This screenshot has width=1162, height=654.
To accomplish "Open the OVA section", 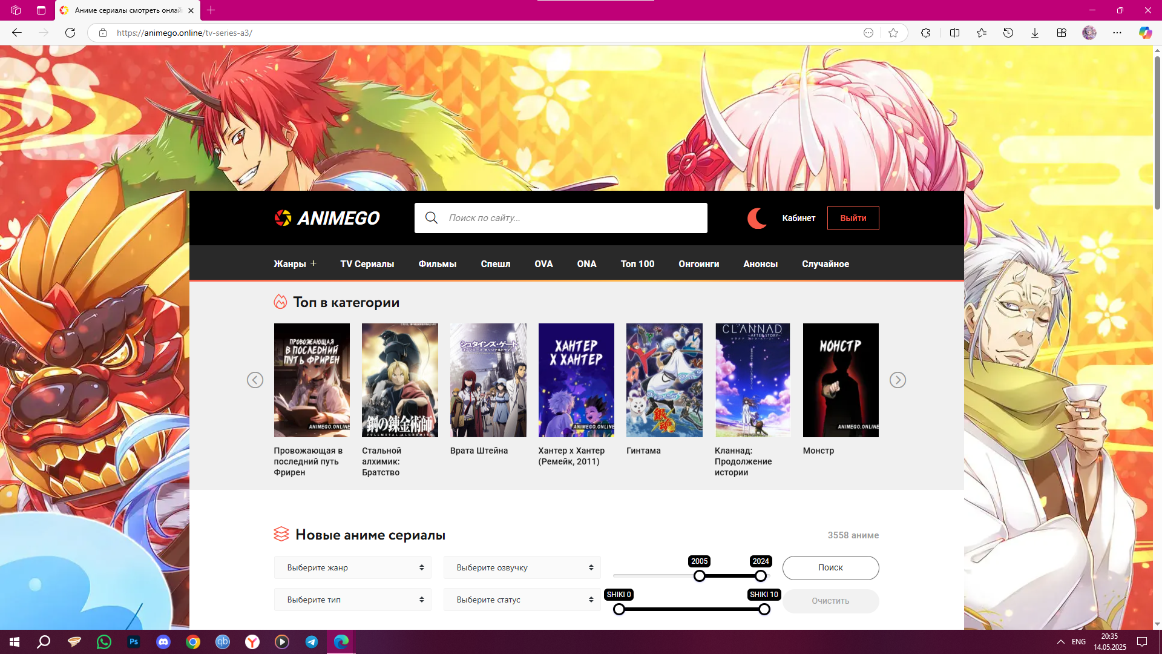I will tap(543, 264).
